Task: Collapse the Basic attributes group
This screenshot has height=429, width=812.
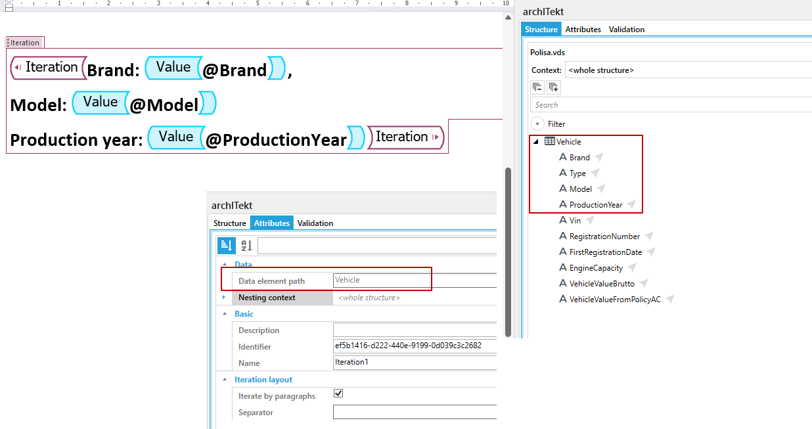Action: (225, 314)
